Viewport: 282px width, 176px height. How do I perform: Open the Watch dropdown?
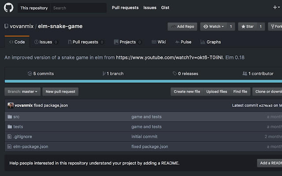[x=214, y=26]
